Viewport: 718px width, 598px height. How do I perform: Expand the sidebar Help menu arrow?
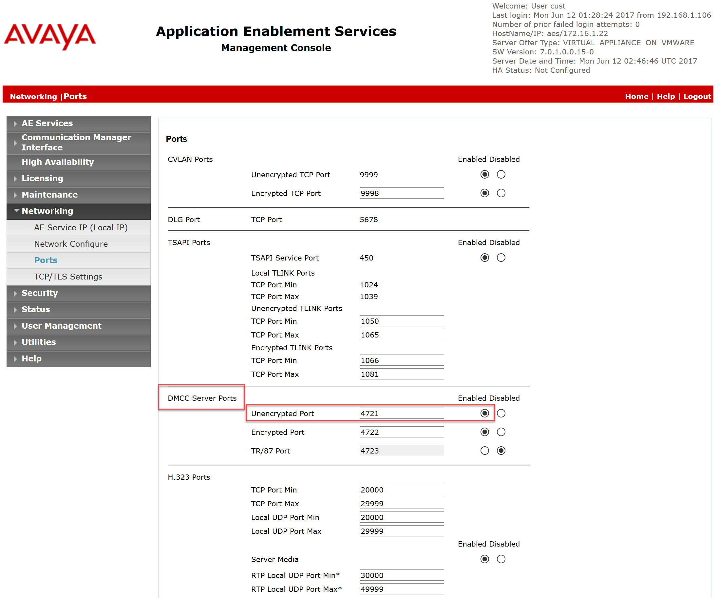(x=15, y=359)
